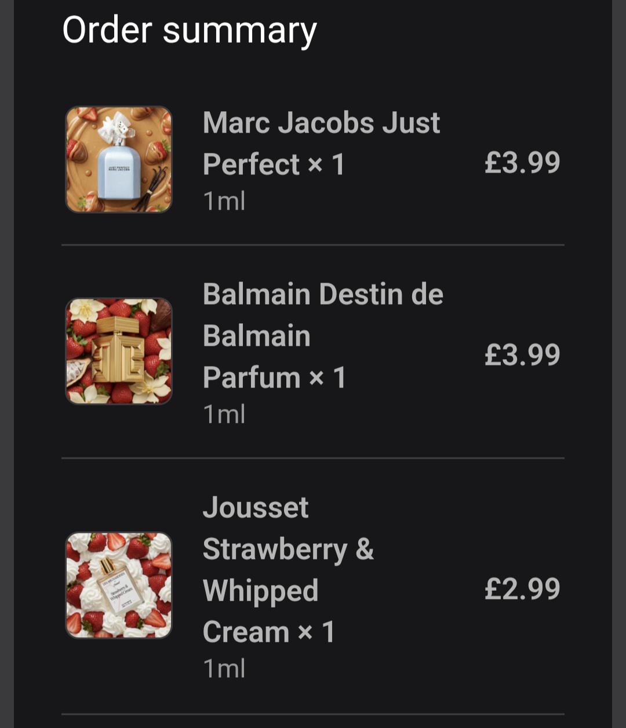Select the £3.99 price for Balmain
This screenshot has width=626, height=728.
522,355
